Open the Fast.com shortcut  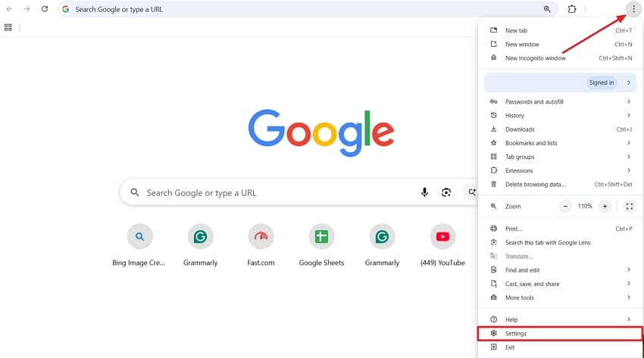tap(261, 246)
